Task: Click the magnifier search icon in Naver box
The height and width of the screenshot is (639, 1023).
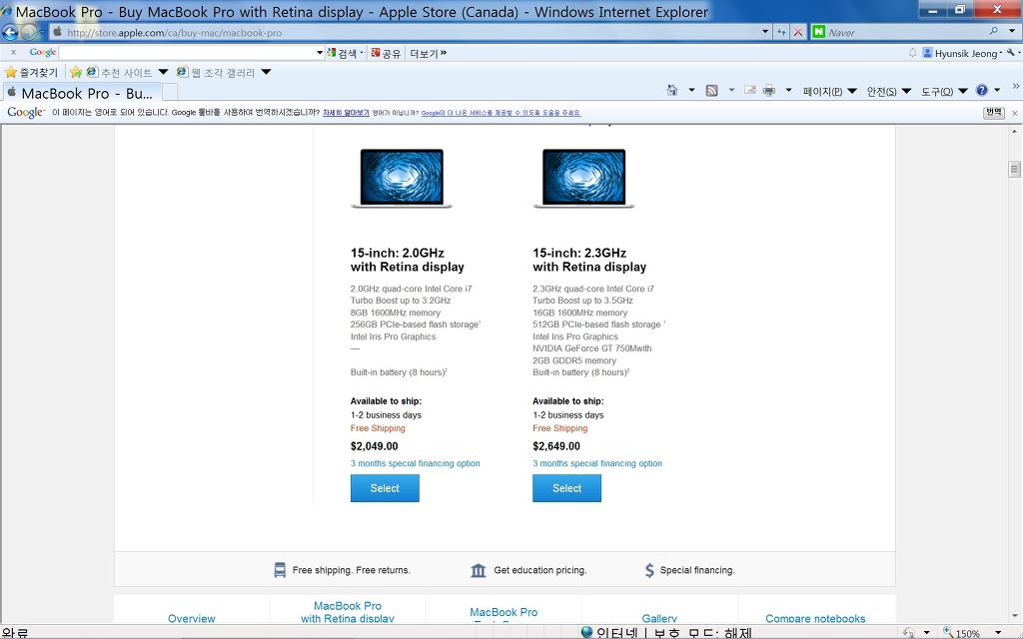Action: tap(994, 31)
